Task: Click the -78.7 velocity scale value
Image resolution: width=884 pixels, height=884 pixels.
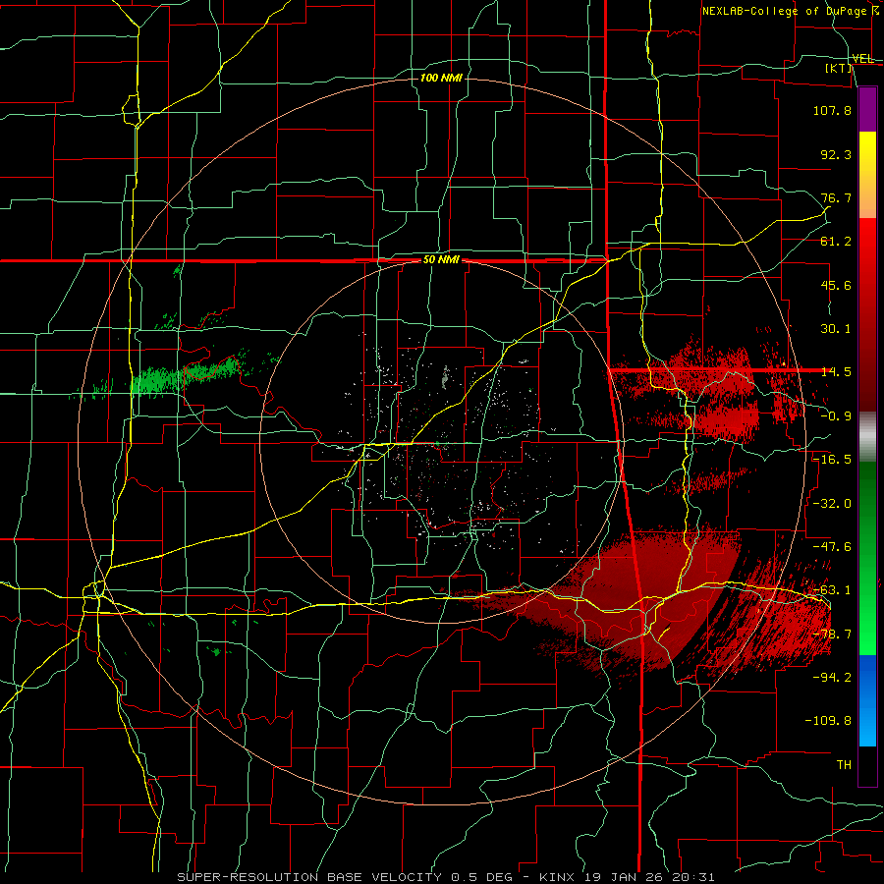Action: 832,635
